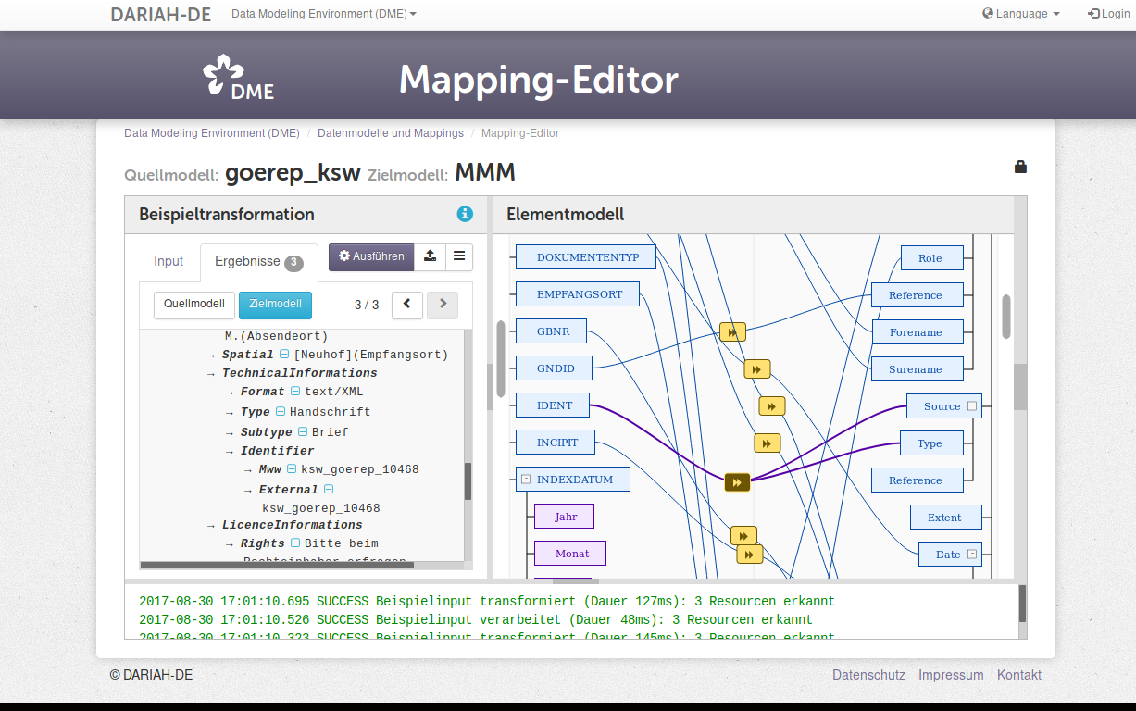The height and width of the screenshot is (711, 1136).
Task: Click the upload sample icon button
Action: coord(430,256)
